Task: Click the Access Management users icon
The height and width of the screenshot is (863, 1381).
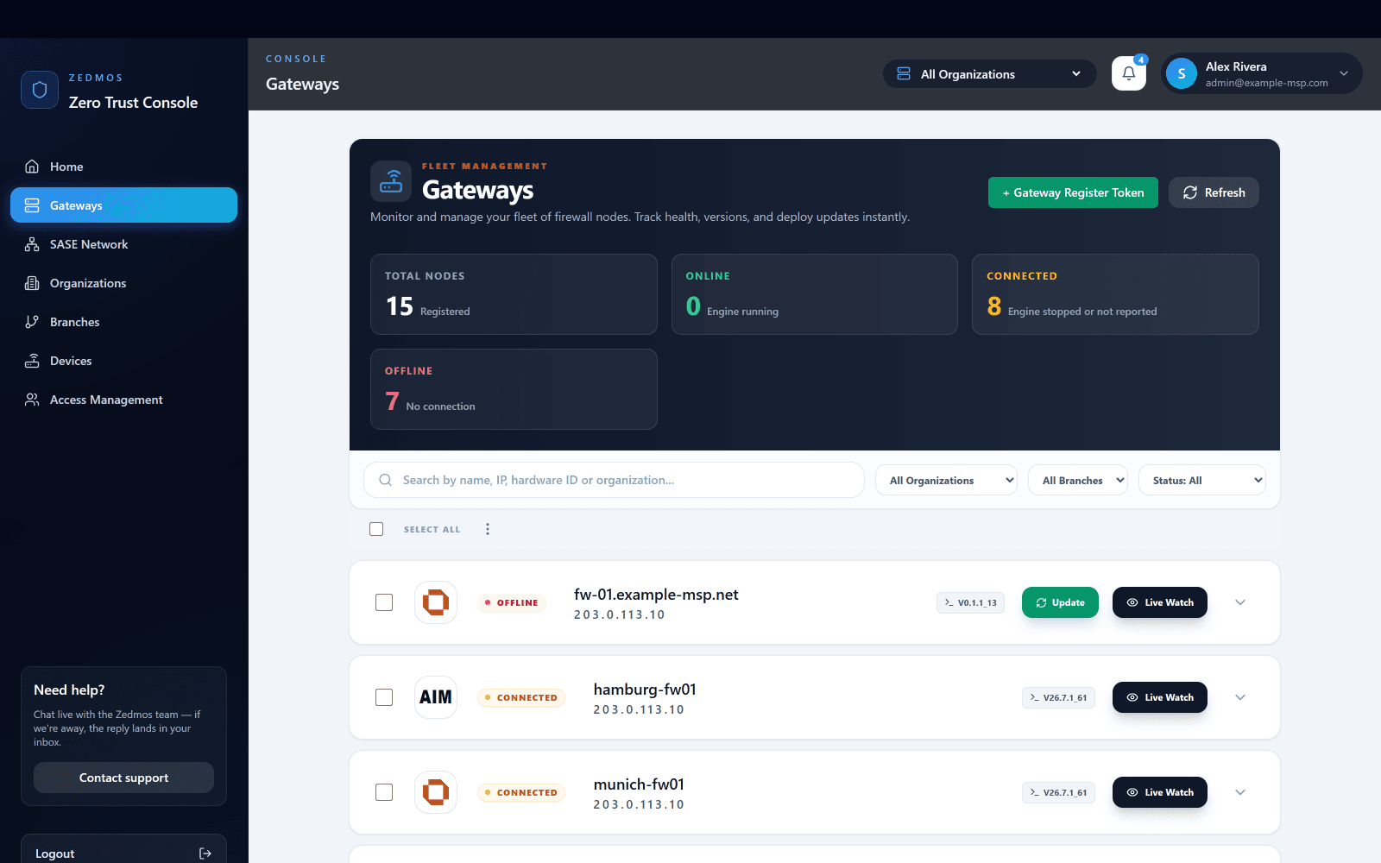Action: pos(32,400)
